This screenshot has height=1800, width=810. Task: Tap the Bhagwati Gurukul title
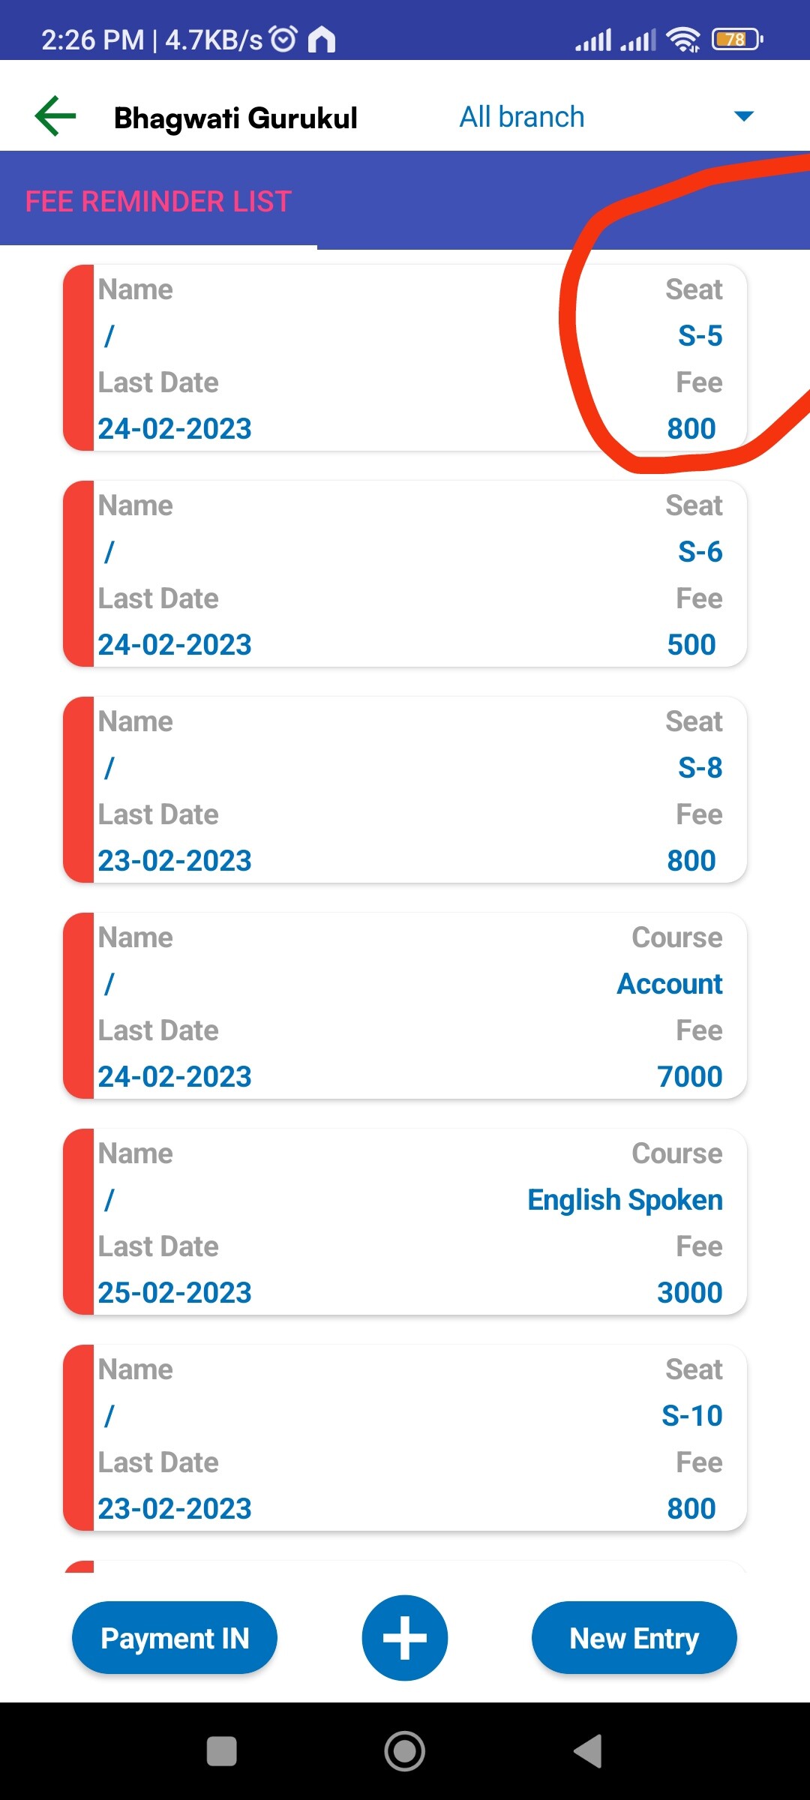pyautogui.click(x=235, y=118)
